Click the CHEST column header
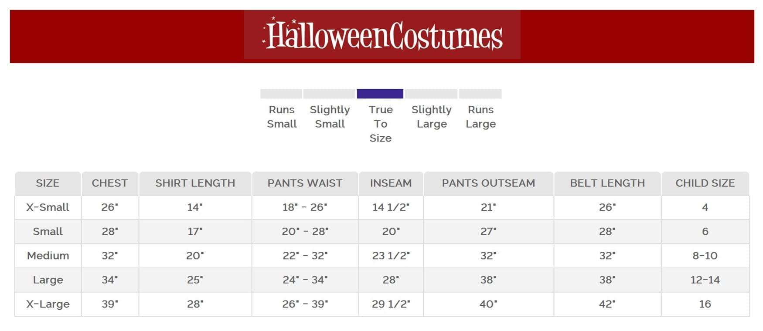This screenshot has width=763, height=331. point(110,183)
